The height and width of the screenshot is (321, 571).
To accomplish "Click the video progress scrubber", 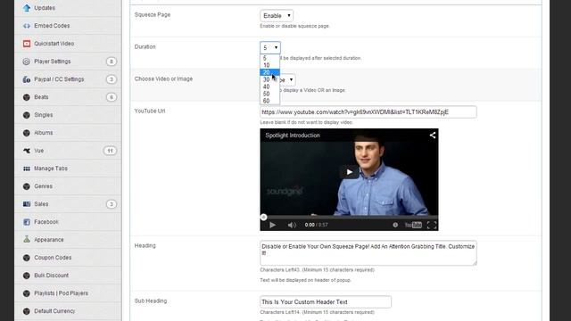I will click(264, 218).
